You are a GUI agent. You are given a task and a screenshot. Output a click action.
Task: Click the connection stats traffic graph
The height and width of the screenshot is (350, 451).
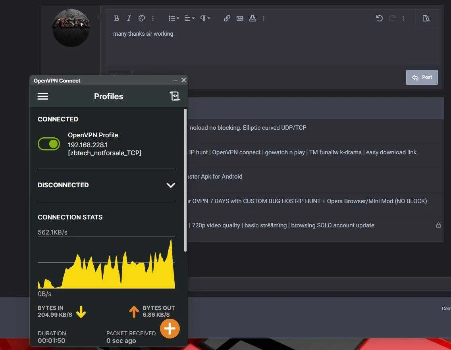click(106, 263)
